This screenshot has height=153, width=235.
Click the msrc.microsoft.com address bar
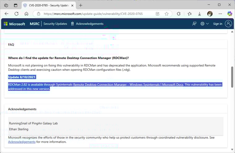pos(93,14)
